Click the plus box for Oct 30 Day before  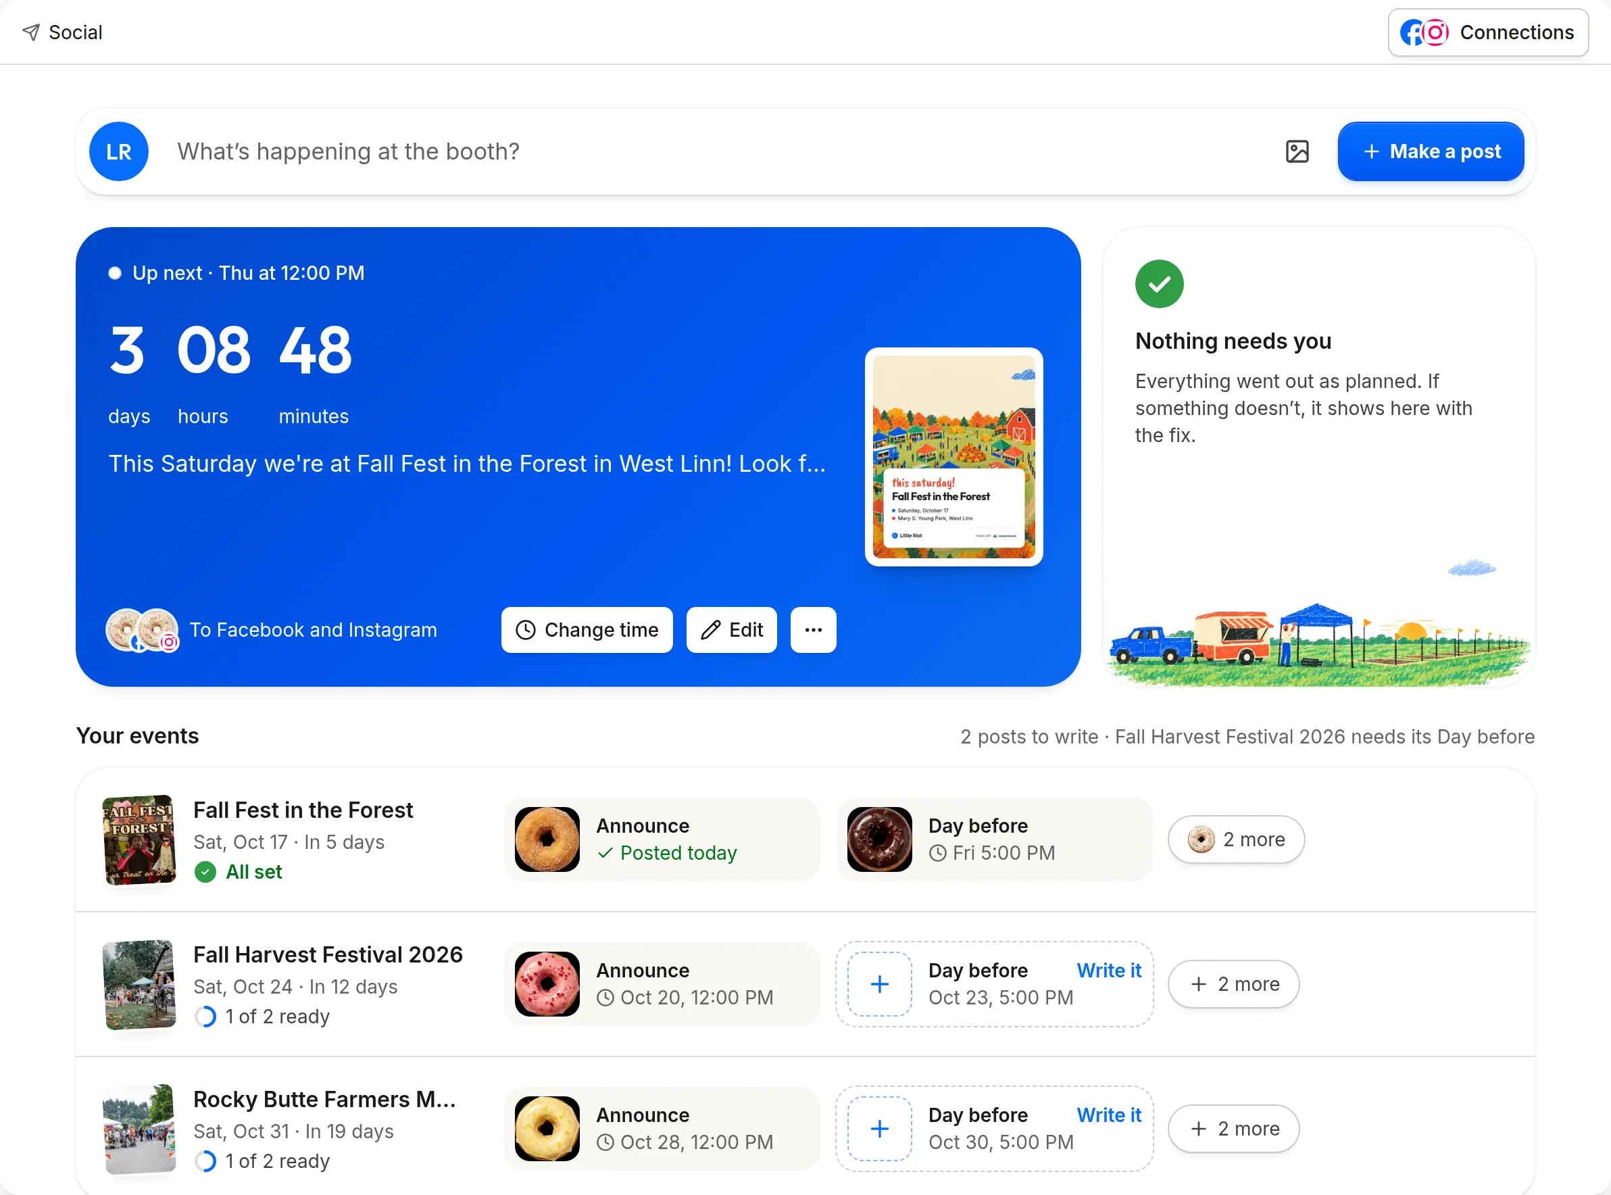[879, 1129]
